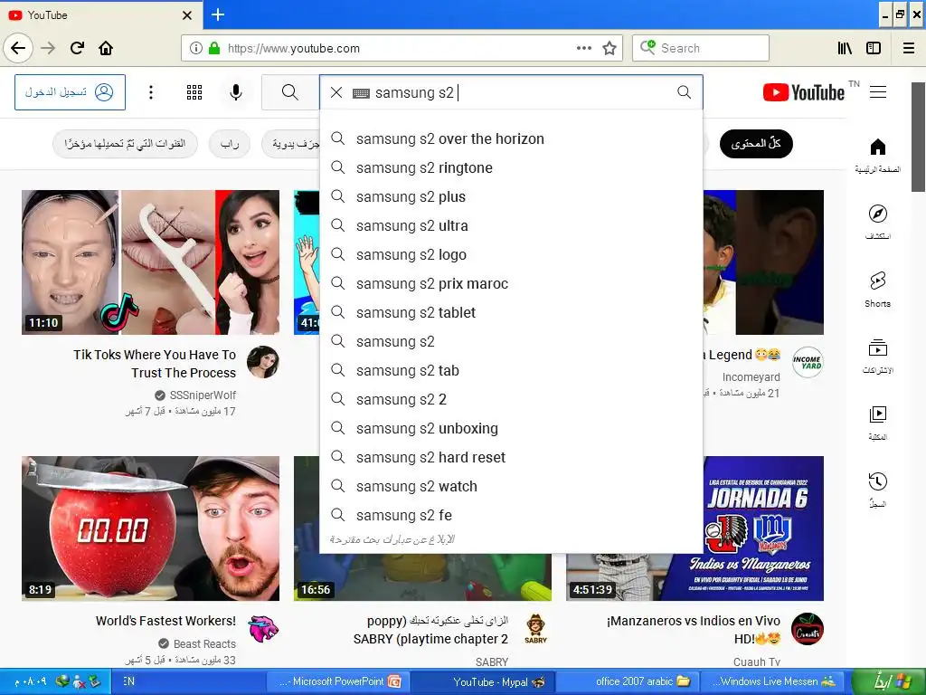Open YouTube settings three-dot menu
Screen dimensions: 926x695
pos(151,92)
